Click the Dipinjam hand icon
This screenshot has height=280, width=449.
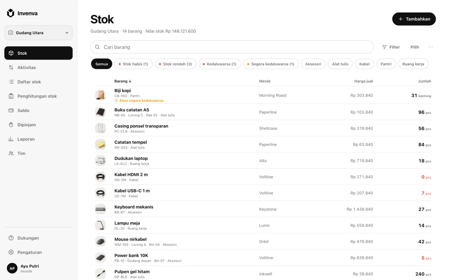(x=11, y=125)
